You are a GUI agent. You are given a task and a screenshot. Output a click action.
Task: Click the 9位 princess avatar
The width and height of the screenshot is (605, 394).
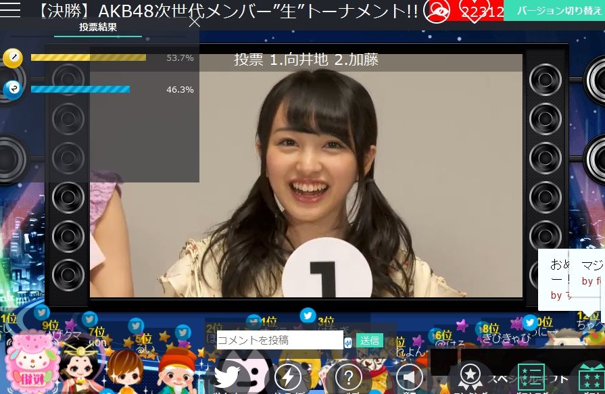[x=79, y=366]
